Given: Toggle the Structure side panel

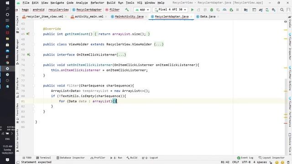Looking at the screenshot, I should tap(17, 88).
